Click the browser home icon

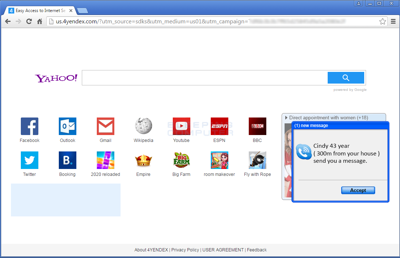(39, 22)
